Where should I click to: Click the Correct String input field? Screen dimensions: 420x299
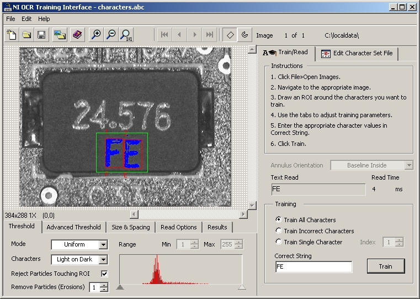313,266
